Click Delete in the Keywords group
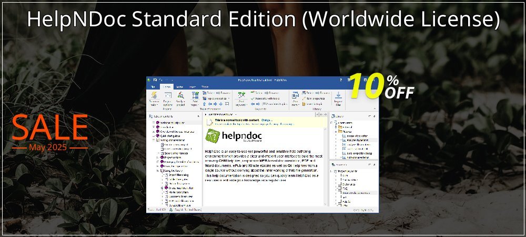The image size is (526, 237). pos(257,93)
